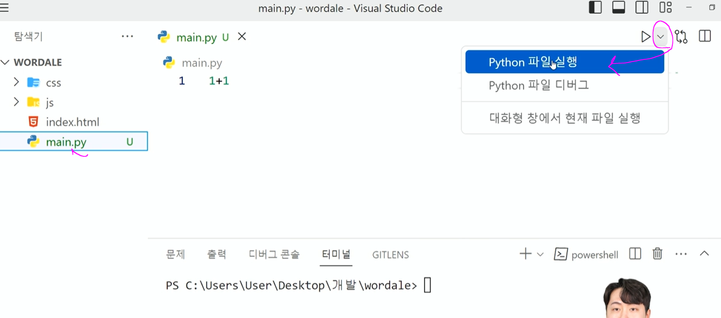Click 탐색기 explorer header title
Screen dimensions: 721x318
pyautogui.click(x=28, y=37)
